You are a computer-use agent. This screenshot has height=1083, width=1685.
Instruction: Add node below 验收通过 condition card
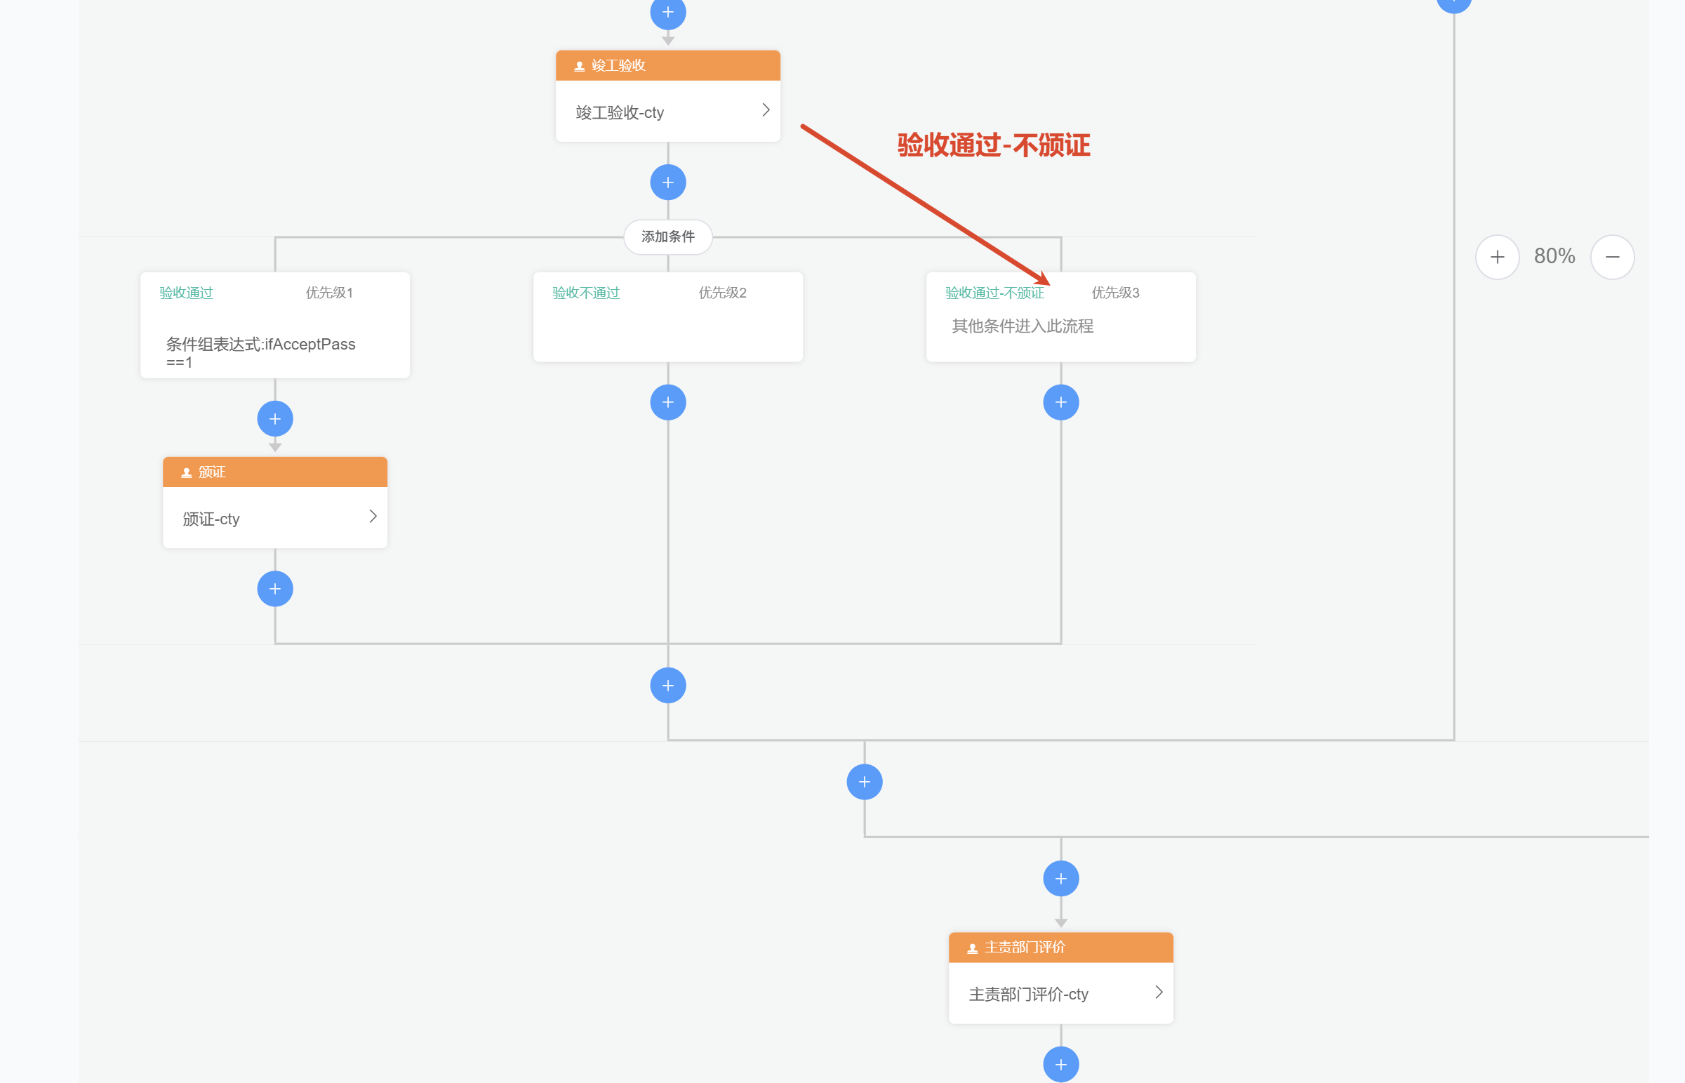pyautogui.click(x=275, y=419)
